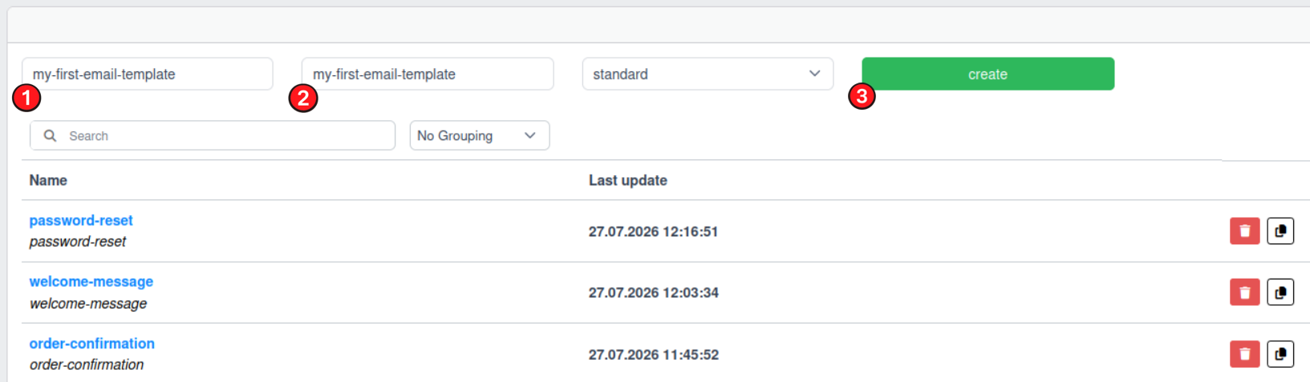1310x382 pixels.
Task: Select the italic order-confirmation description text
Action: point(87,364)
